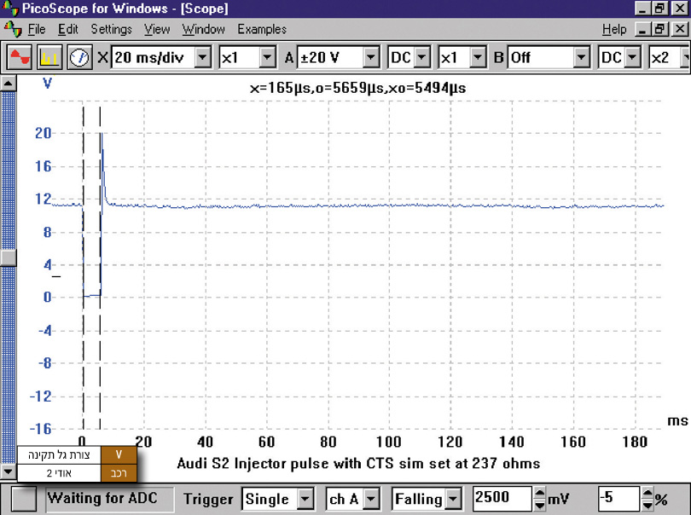Toggle the start/stop capture button
The image size is (691, 515).
tap(24, 499)
